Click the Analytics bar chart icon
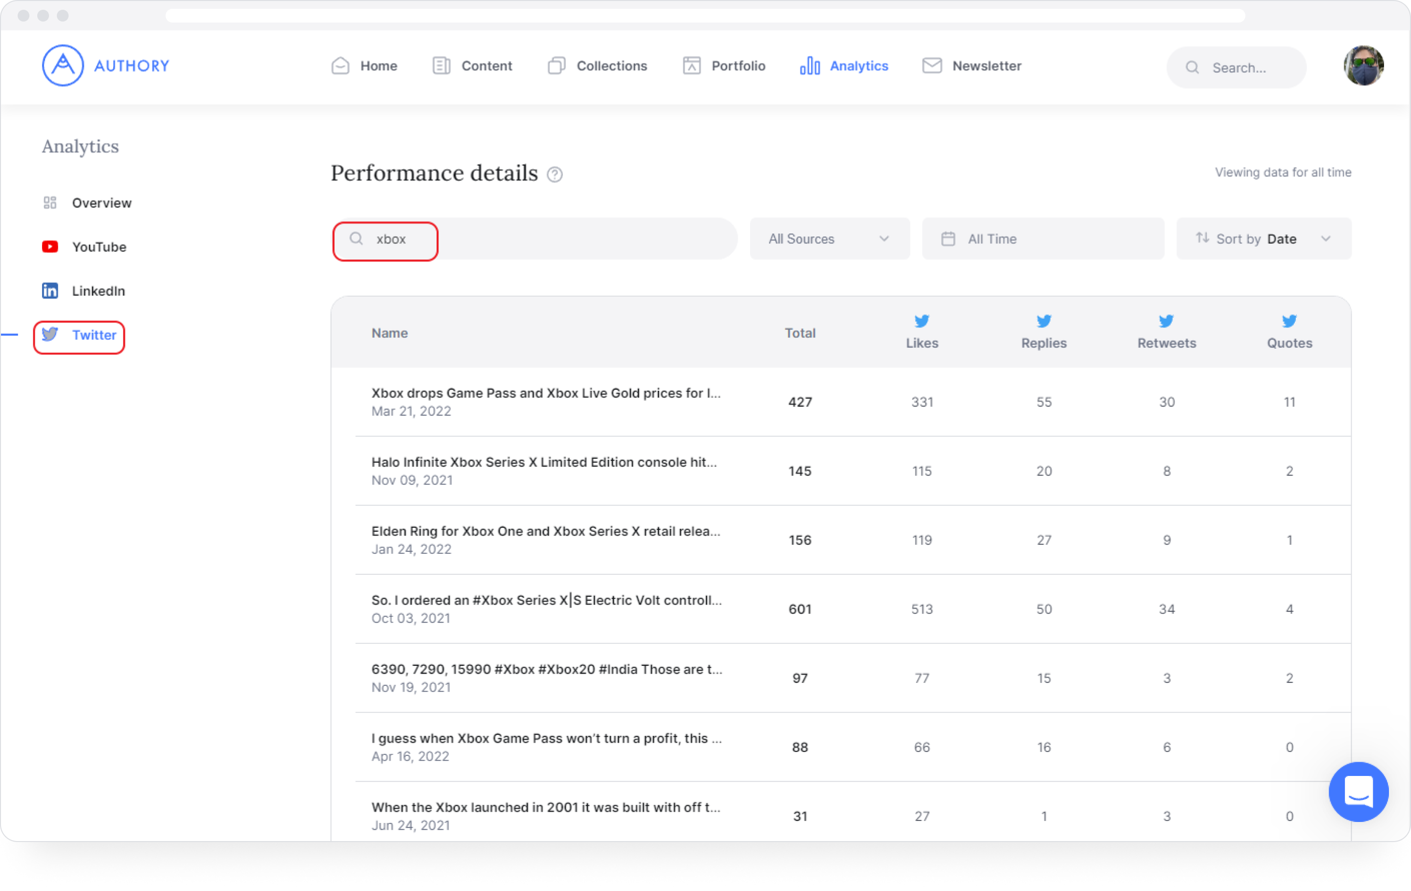 (x=810, y=66)
